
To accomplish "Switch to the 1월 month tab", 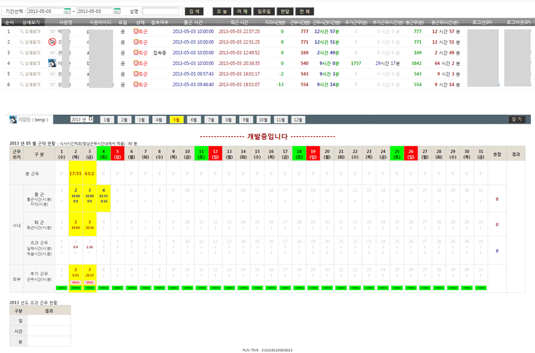I will [106, 119].
